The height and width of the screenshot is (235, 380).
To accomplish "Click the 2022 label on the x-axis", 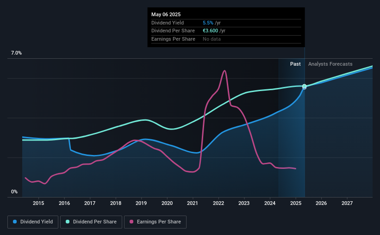I will [x=218, y=203].
